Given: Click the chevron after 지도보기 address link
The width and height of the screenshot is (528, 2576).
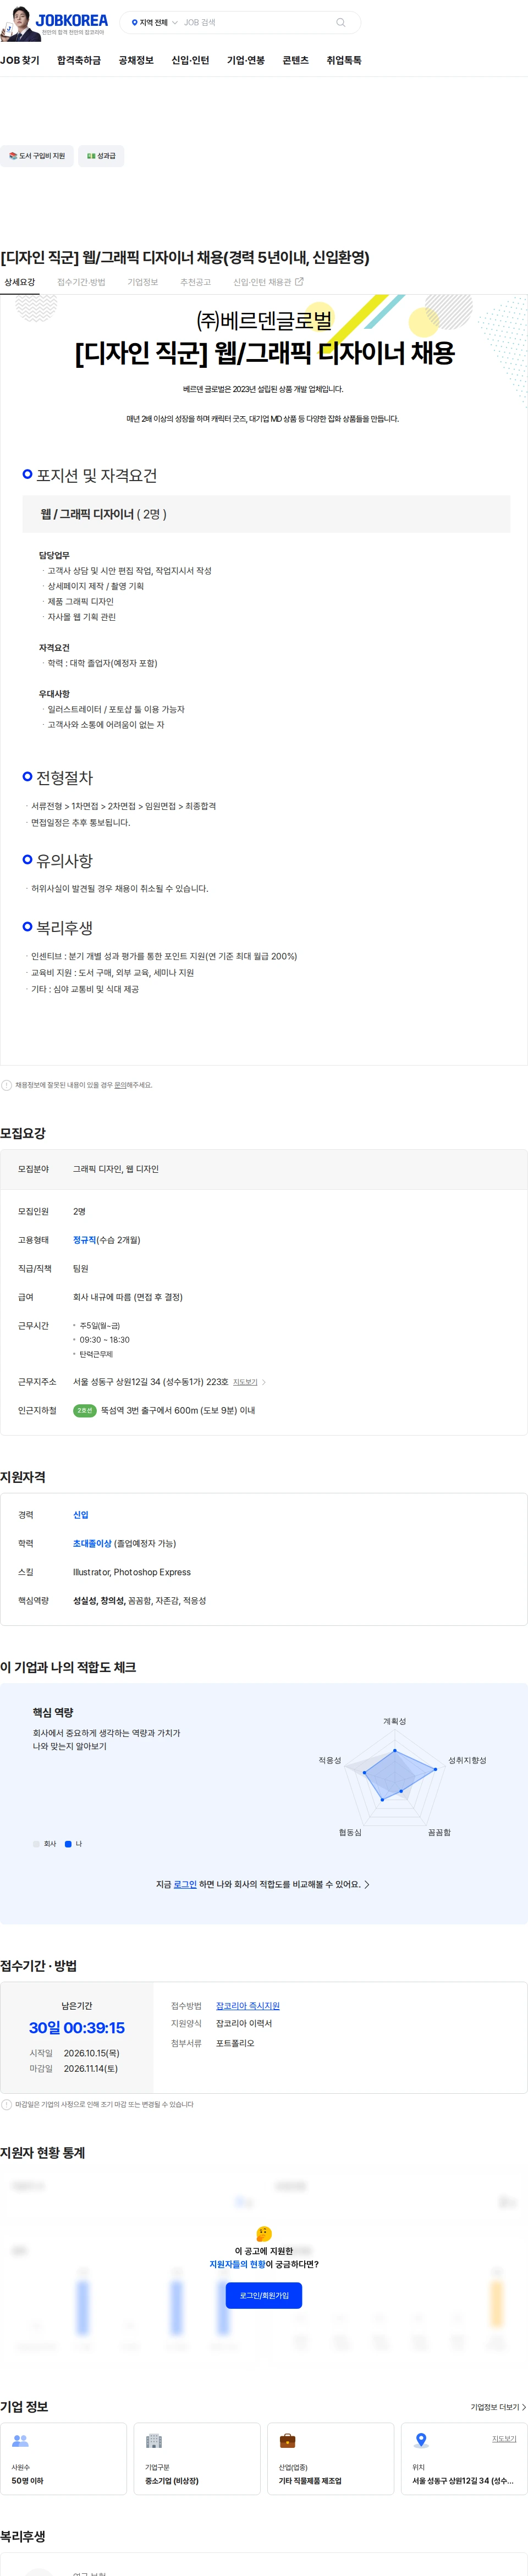Looking at the screenshot, I should [x=264, y=1382].
